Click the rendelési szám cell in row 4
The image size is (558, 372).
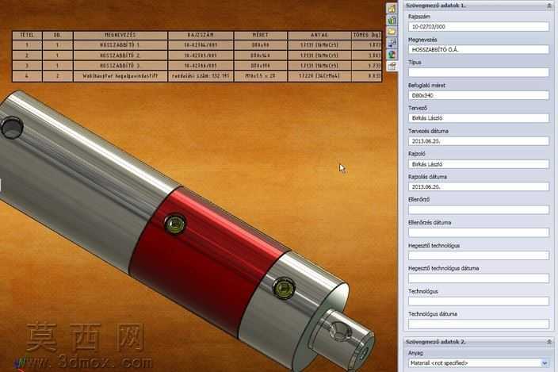(x=201, y=76)
